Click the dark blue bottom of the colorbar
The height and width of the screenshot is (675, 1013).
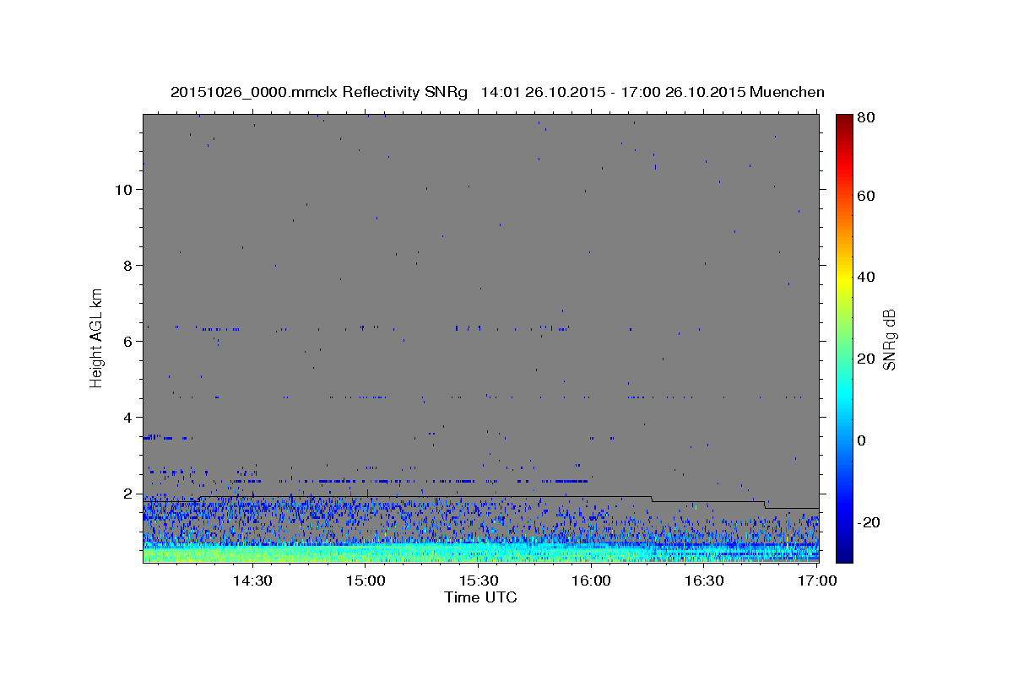tap(844, 553)
